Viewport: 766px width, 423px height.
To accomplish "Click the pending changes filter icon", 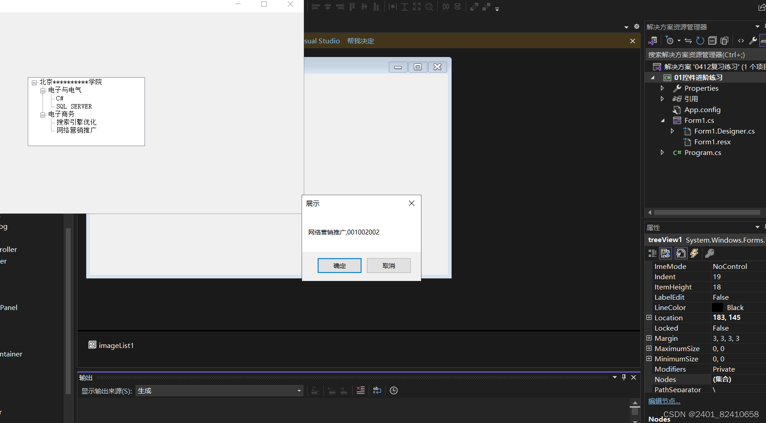I will (669, 41).
